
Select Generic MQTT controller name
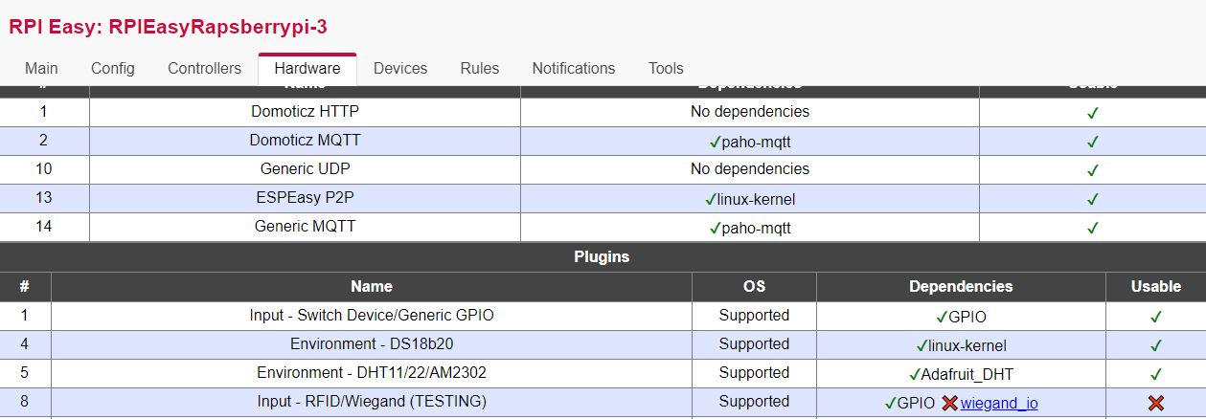pos(306,227)
